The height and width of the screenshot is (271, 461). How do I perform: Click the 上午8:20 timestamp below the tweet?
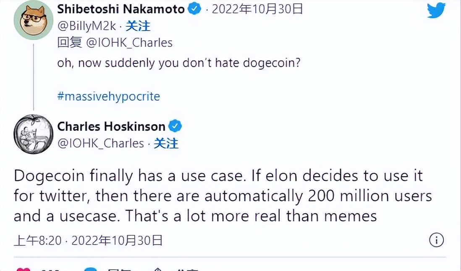point(38,240)
